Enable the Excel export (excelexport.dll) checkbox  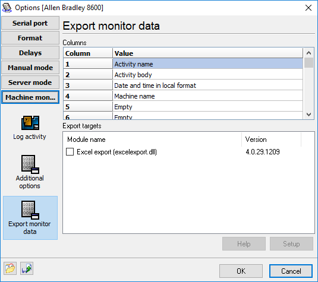[x=70, y=152]
